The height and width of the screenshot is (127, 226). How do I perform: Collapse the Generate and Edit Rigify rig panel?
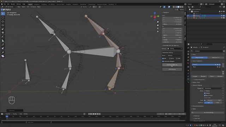point(170,46)
